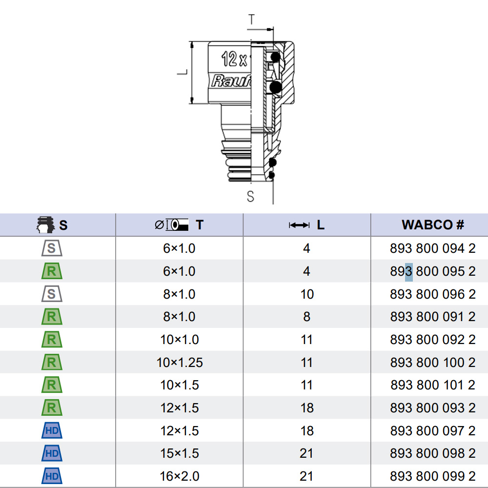Click the blue HD badge in the 893 800 097 2 row
The height and width of the screenshot is (488, 488).
click(x=52, y=431)
